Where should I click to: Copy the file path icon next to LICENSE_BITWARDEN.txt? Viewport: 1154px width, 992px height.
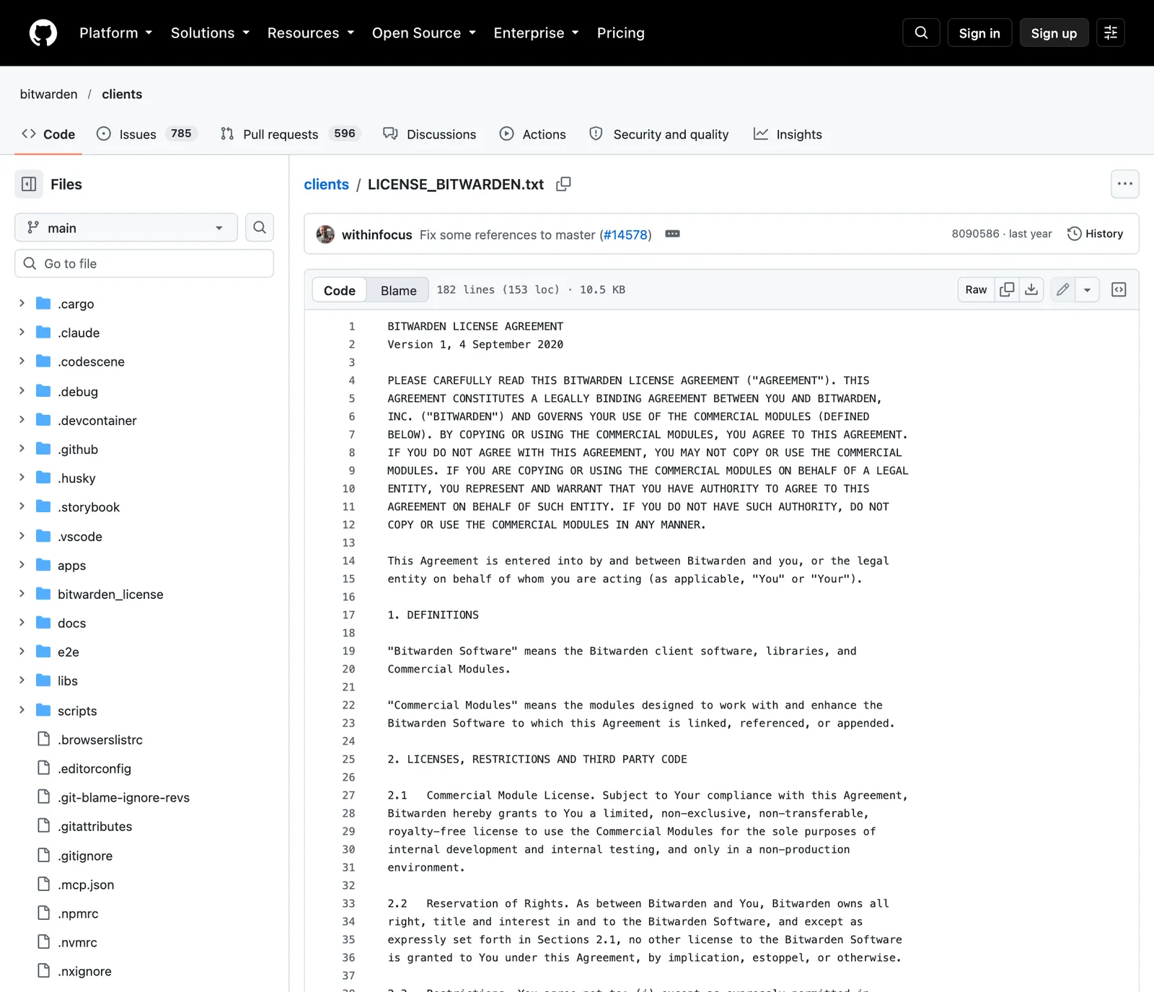(x=563, y=185)
